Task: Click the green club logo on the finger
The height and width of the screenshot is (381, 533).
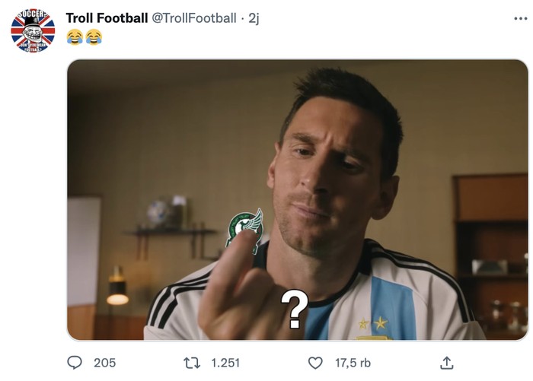Action: click(245, 226)
